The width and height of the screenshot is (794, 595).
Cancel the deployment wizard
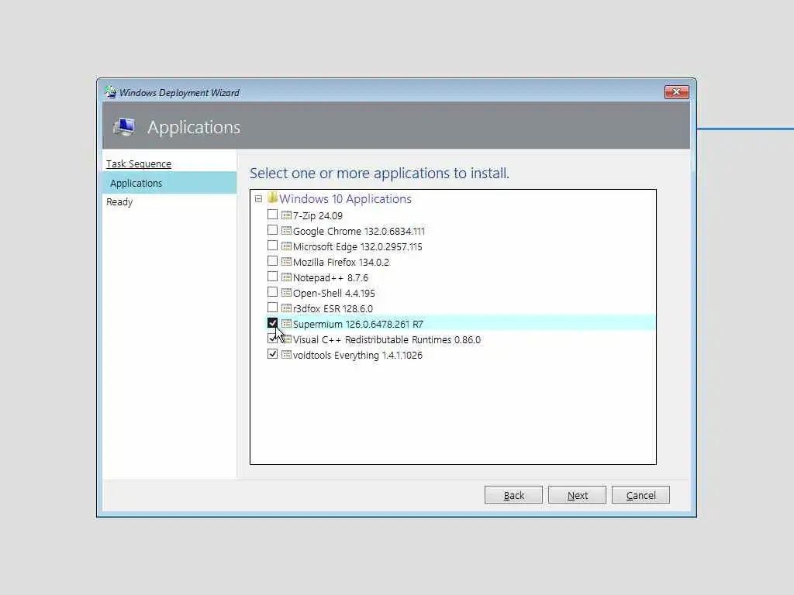640,495
